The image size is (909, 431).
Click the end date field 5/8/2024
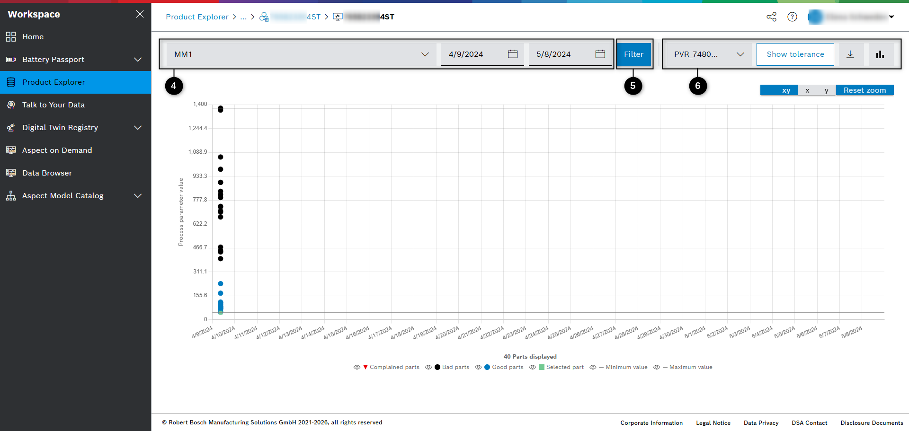(570, 54)
